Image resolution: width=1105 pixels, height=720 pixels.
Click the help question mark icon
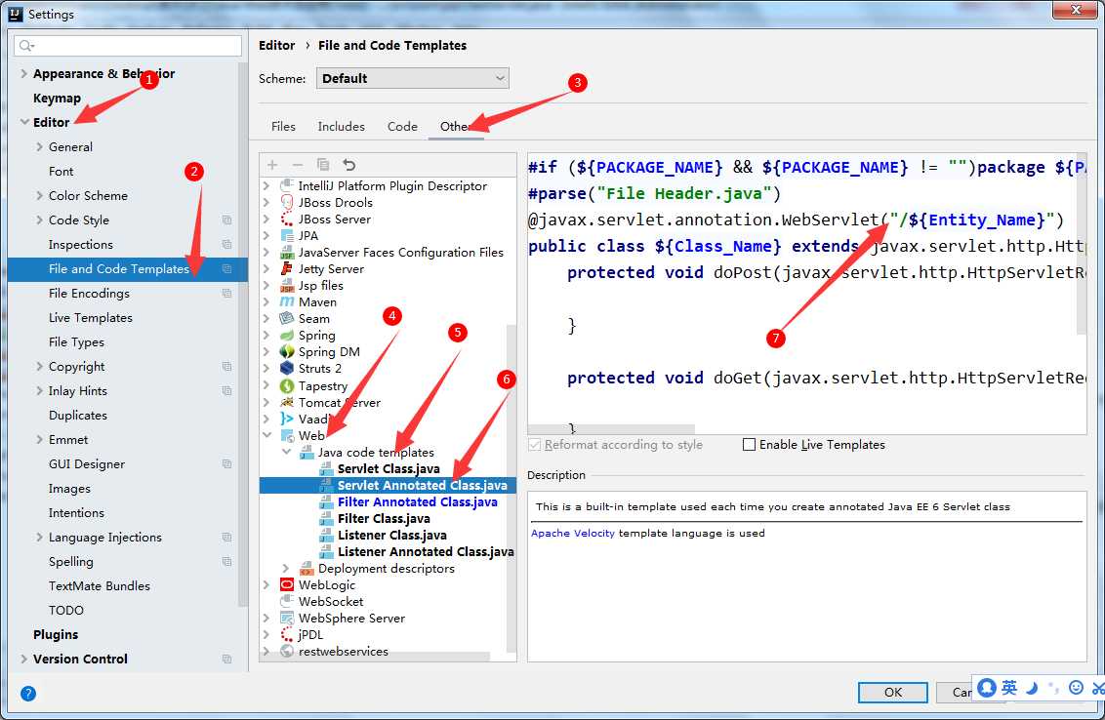click(28, 694)
